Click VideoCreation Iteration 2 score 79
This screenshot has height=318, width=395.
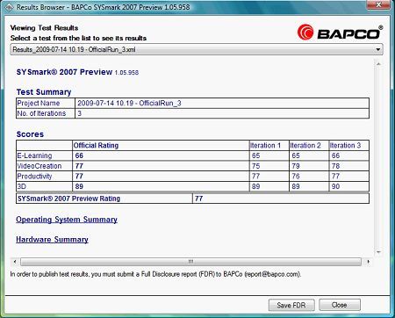[x=296, y=166]
